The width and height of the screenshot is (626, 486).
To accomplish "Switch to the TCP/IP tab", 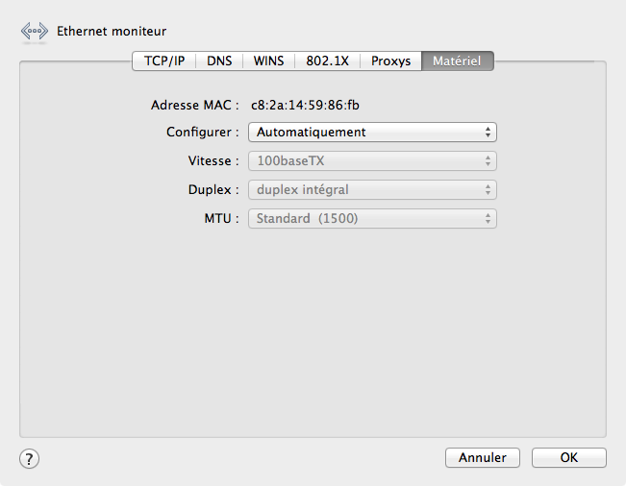I will pos(163,61).
